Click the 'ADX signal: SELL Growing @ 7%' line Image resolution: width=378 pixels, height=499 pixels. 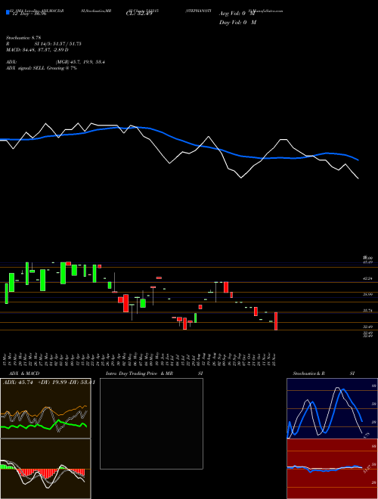[42, 68]
